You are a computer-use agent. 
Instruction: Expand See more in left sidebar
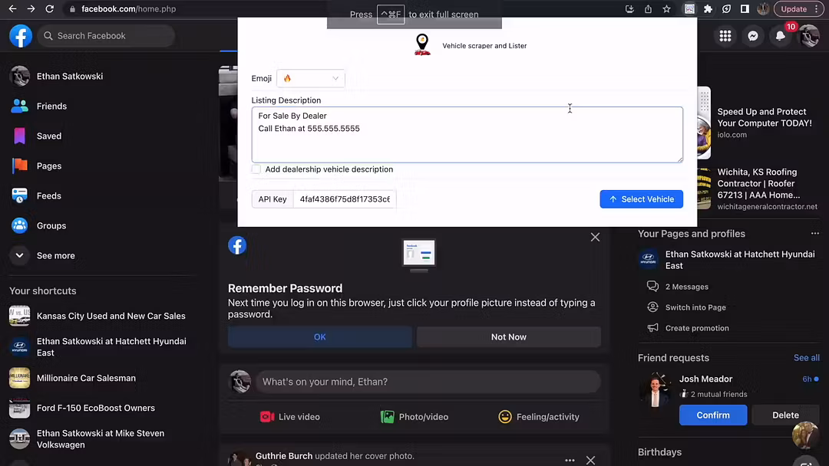pos(20,256)
